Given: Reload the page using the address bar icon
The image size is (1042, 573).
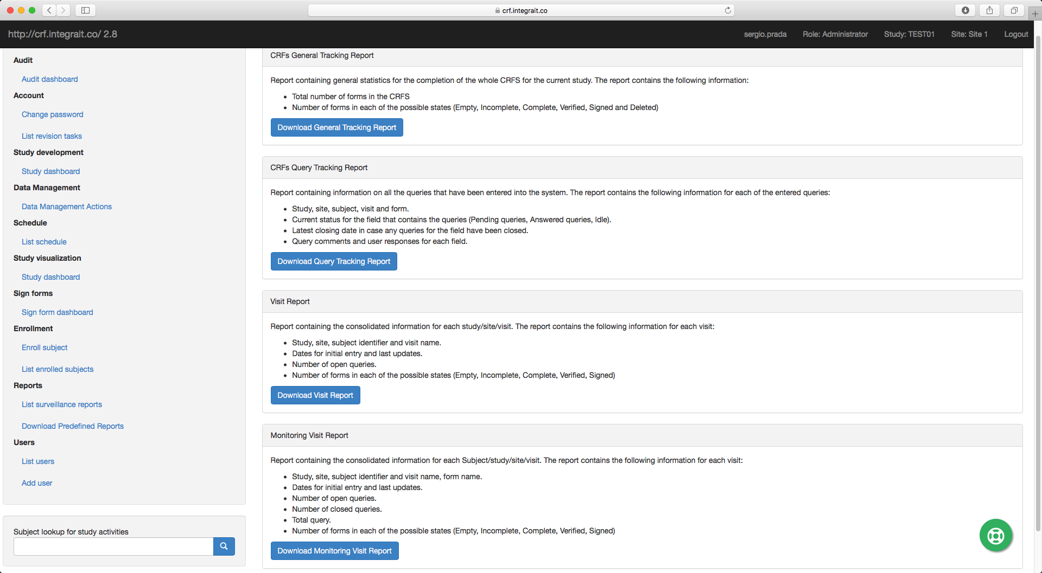Looking at the screenshot, I should (x=728, y=10).
